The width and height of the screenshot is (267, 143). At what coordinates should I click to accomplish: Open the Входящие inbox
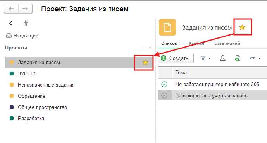point(22,36)
